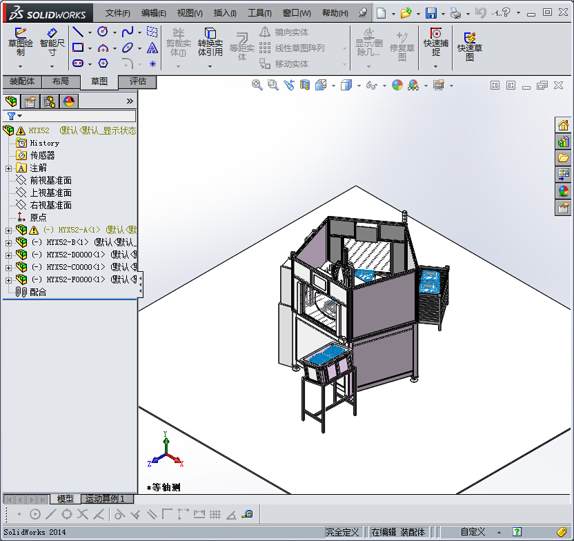Open Design Library in task pane
The image size is (574, 541).
click(x=563, y=141)
